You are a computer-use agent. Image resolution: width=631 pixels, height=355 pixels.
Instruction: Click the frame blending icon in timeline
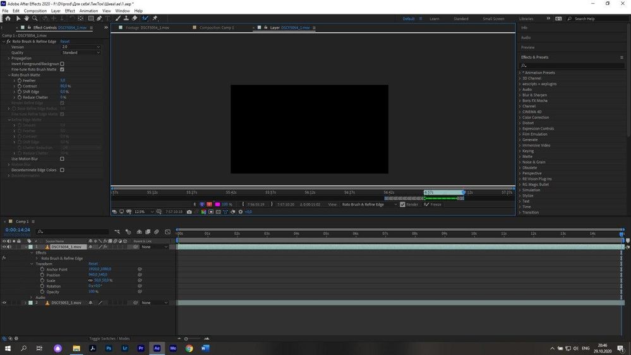148,232
